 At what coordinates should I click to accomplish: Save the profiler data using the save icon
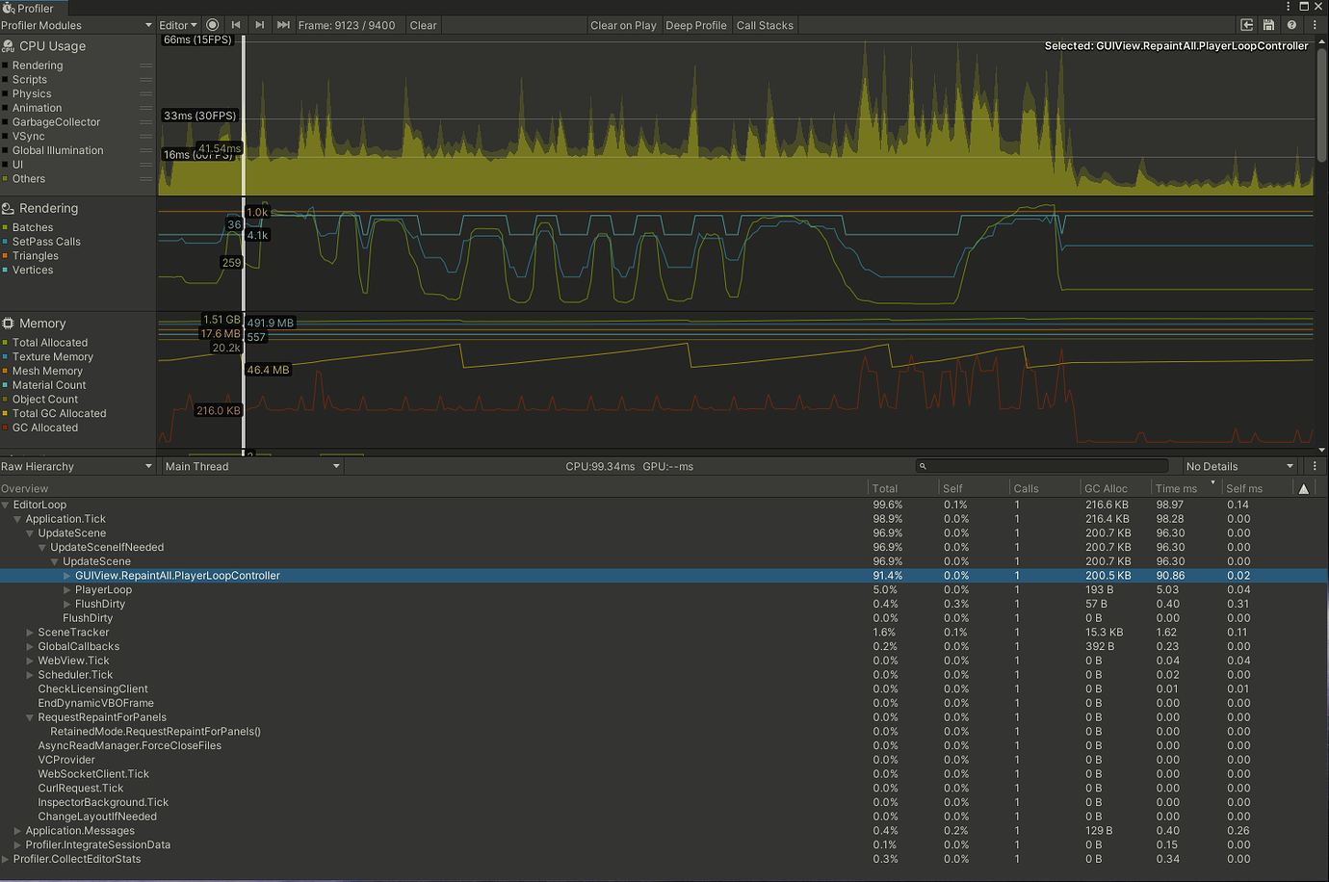point(1268,25)
